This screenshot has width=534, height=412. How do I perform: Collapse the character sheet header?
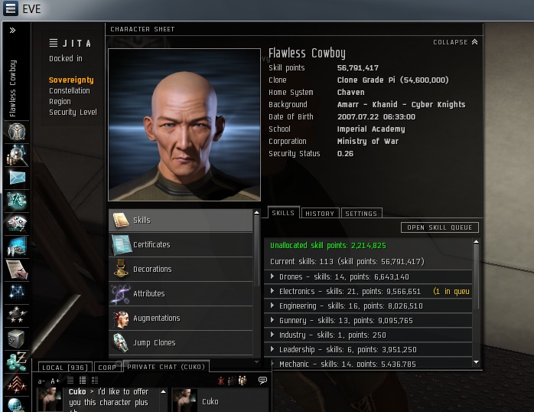[455, 42]
